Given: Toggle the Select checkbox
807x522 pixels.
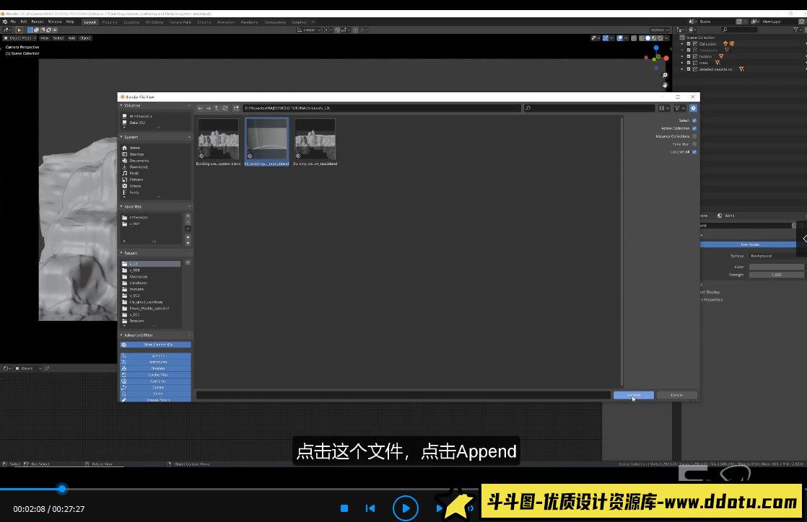Looking at the screenshot, I should [694, 120].
